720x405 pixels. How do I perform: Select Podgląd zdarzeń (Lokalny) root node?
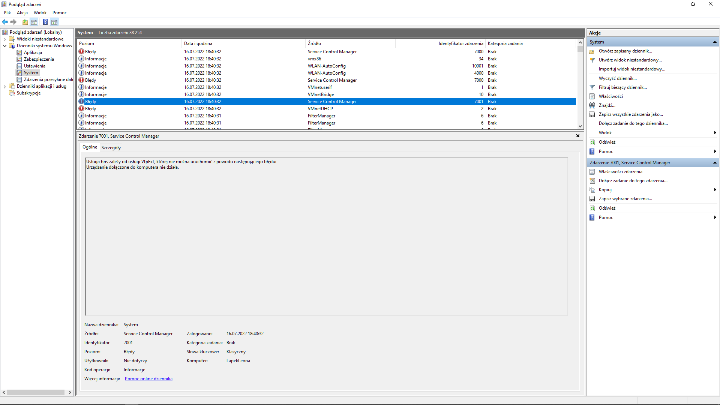(36, 32)
